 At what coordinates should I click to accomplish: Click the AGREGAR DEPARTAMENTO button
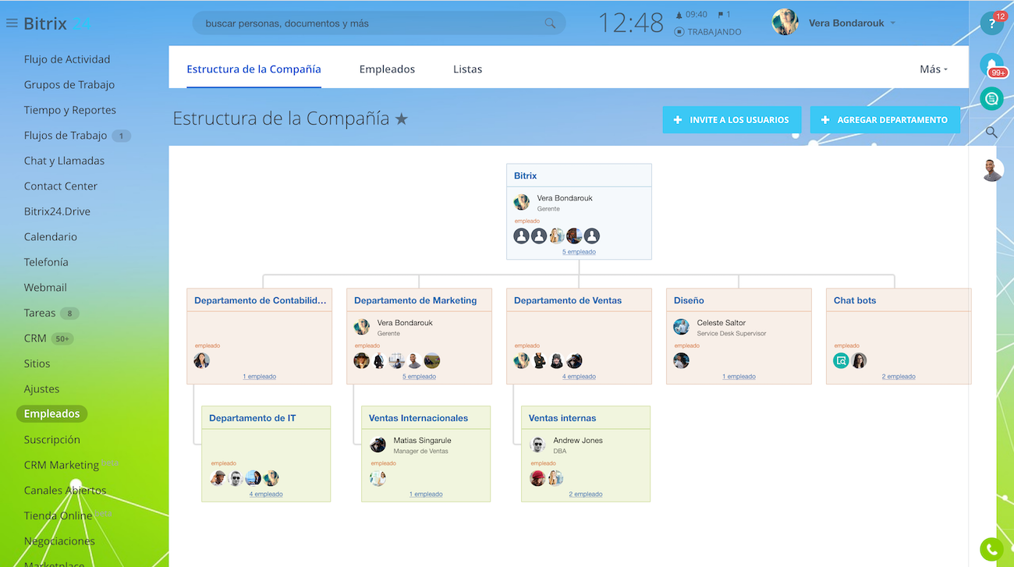[885, 119]
